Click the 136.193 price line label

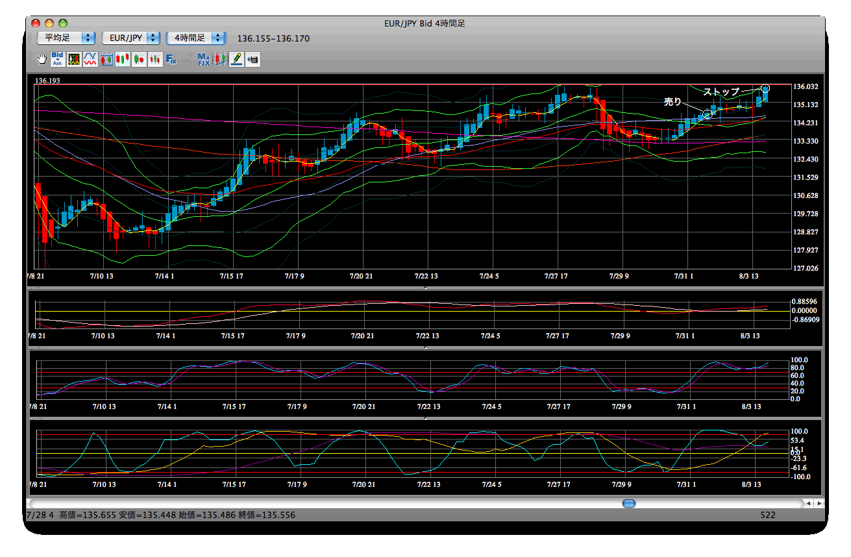[x=47, y=80]
